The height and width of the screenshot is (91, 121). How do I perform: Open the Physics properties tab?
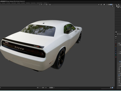tap(116, 52)
